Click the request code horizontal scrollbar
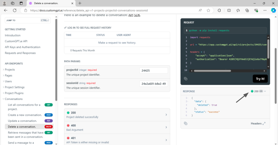This screenshot has width=278, height=145. point(212,71)
